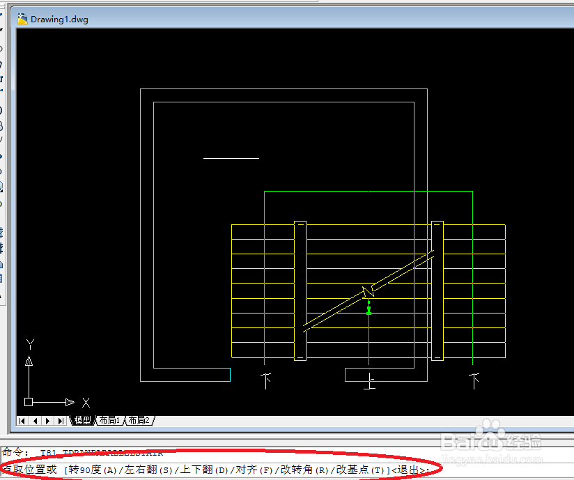Open the 布局1 layout tab
Viewport: 574px width, 480px height.
(x=109, y=420)
